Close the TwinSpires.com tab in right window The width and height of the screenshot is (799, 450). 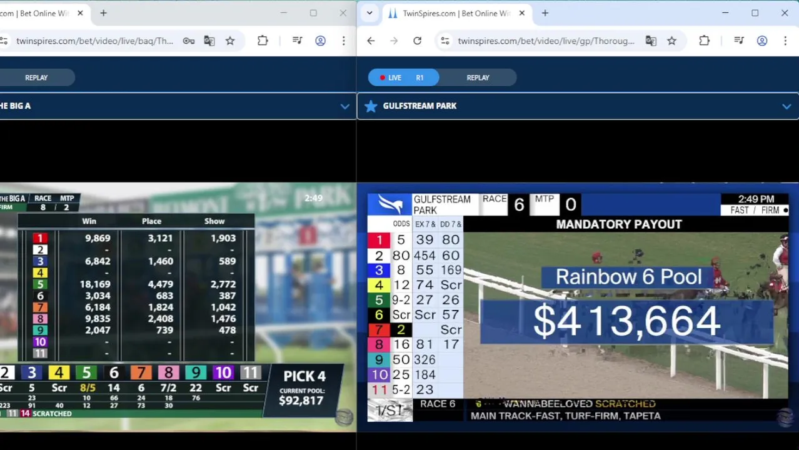click(x=521, y=13)
